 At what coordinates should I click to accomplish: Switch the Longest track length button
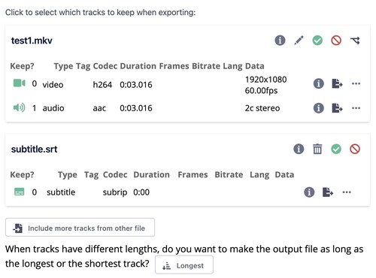184,265
